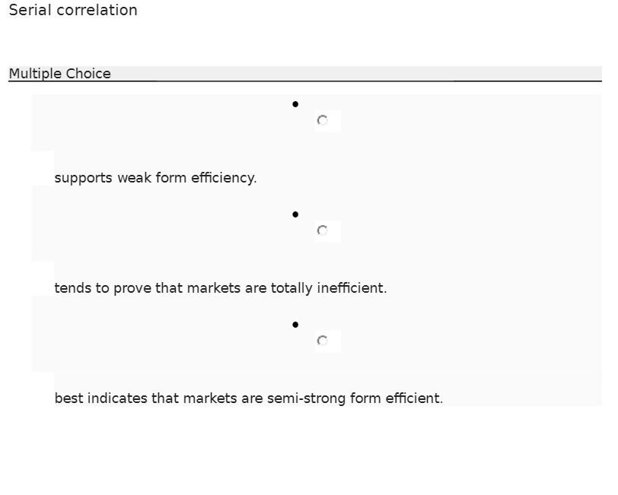Screen dimensions: 618x495
Task: Click the bullet point above the third answer
Action: pyautogui.click(x=295, y=324)
